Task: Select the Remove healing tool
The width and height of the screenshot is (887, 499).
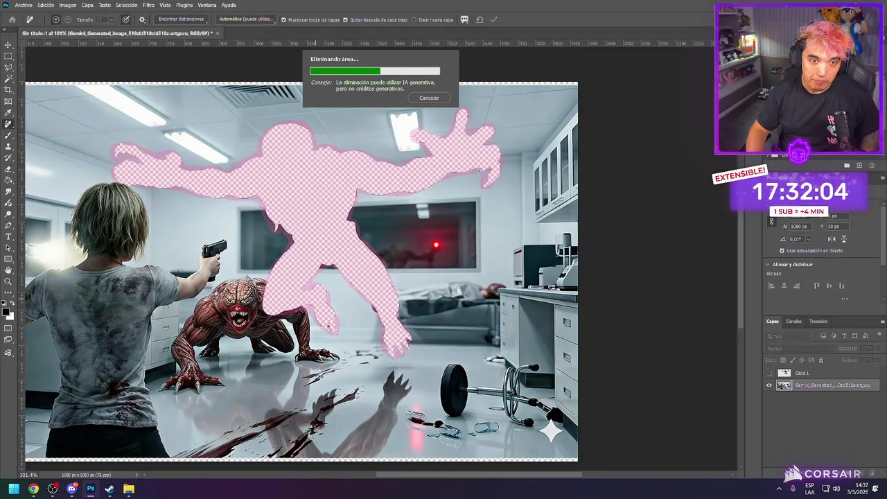Action: (x=8, y=124)
